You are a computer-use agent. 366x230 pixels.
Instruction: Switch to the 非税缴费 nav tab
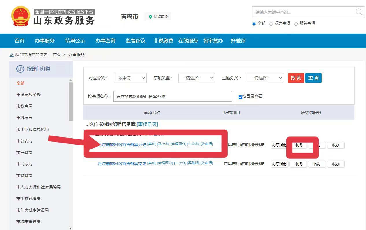point(164,41)
